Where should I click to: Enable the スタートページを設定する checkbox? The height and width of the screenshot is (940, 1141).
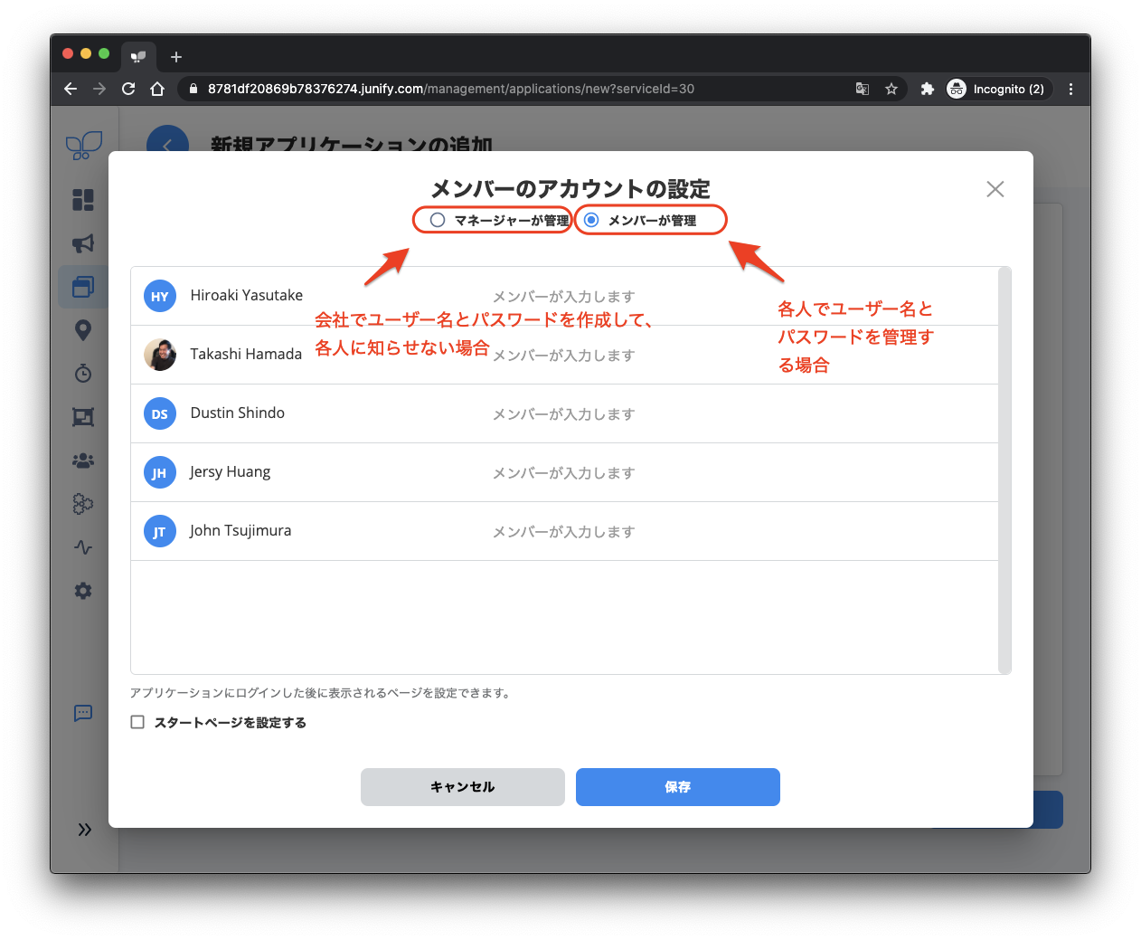point(137,722)
